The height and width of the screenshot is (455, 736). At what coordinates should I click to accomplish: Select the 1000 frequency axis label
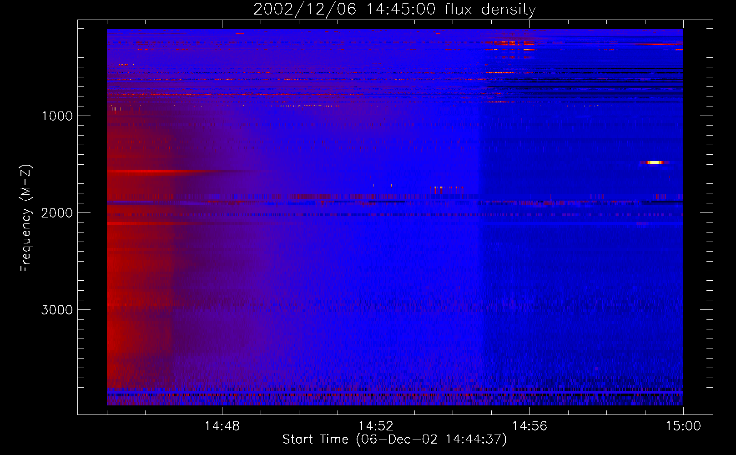(x=57, y=116)
